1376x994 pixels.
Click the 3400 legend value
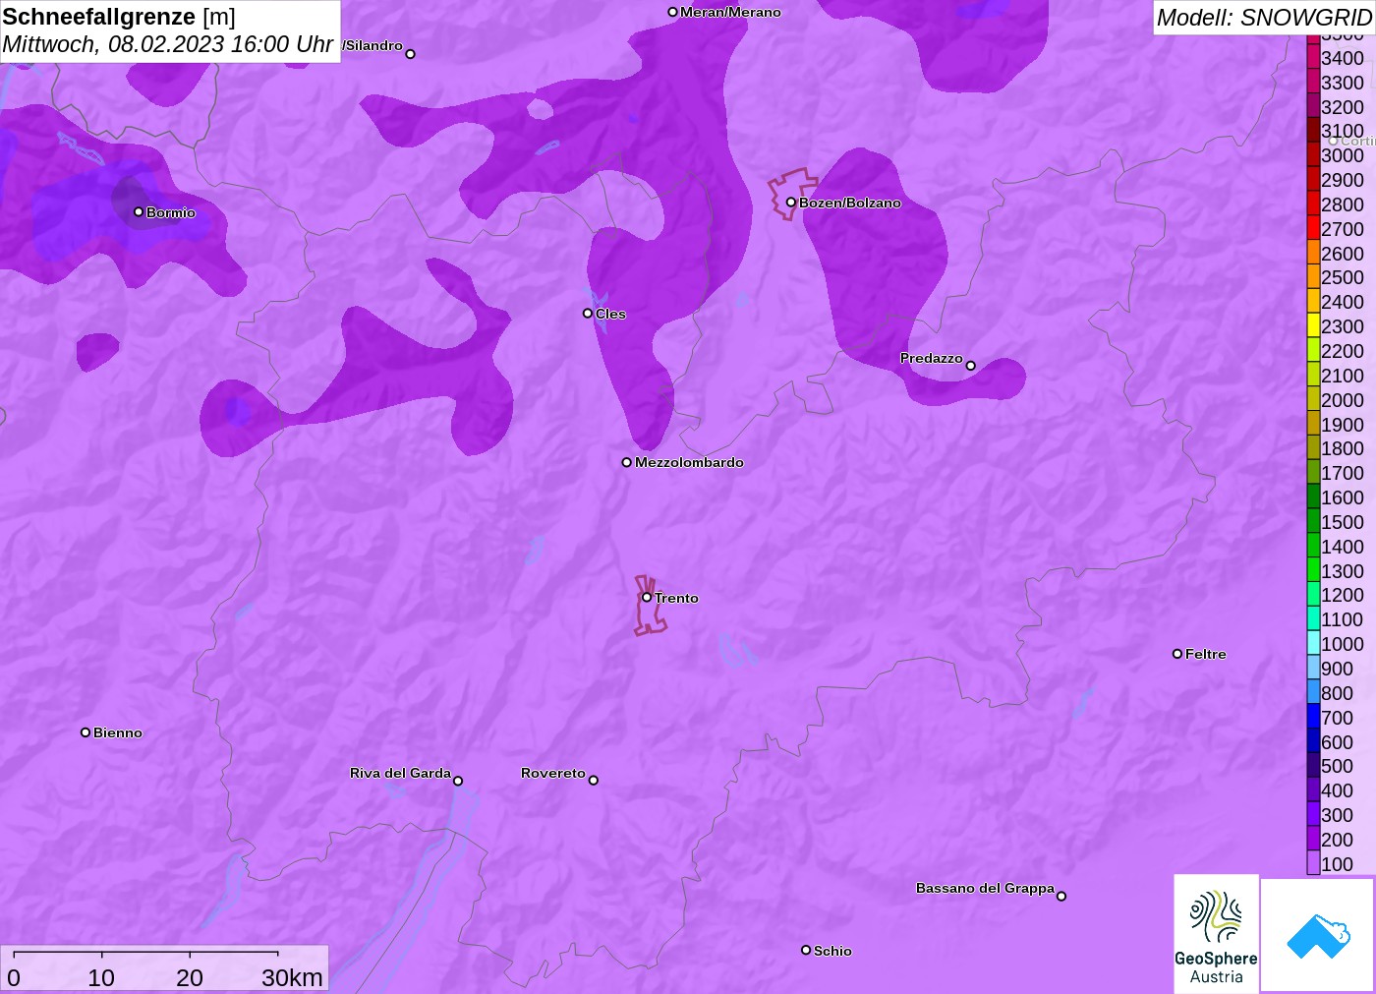click(x=1343, y=58)
